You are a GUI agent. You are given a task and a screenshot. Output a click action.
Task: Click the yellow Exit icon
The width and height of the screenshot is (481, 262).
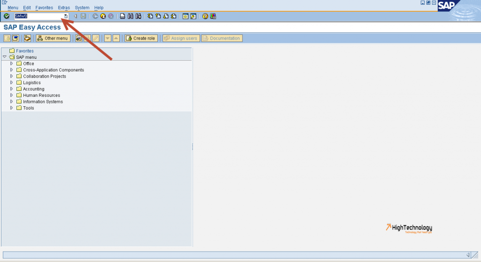click(x=103, y=16)
